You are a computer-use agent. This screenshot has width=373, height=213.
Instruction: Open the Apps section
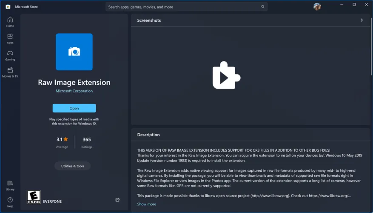(10, 39)
